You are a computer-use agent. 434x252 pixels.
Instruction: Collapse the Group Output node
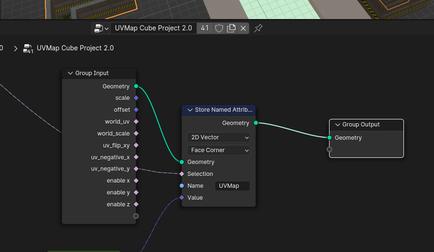coord(337,125)
